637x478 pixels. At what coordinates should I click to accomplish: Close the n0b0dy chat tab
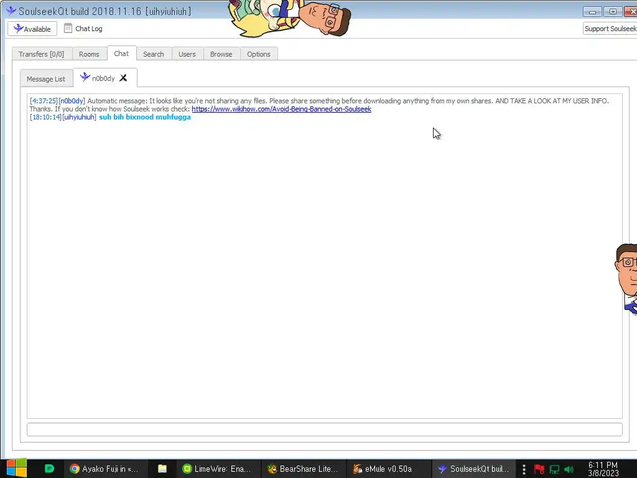pyautogui.click(x=123, y=78)
